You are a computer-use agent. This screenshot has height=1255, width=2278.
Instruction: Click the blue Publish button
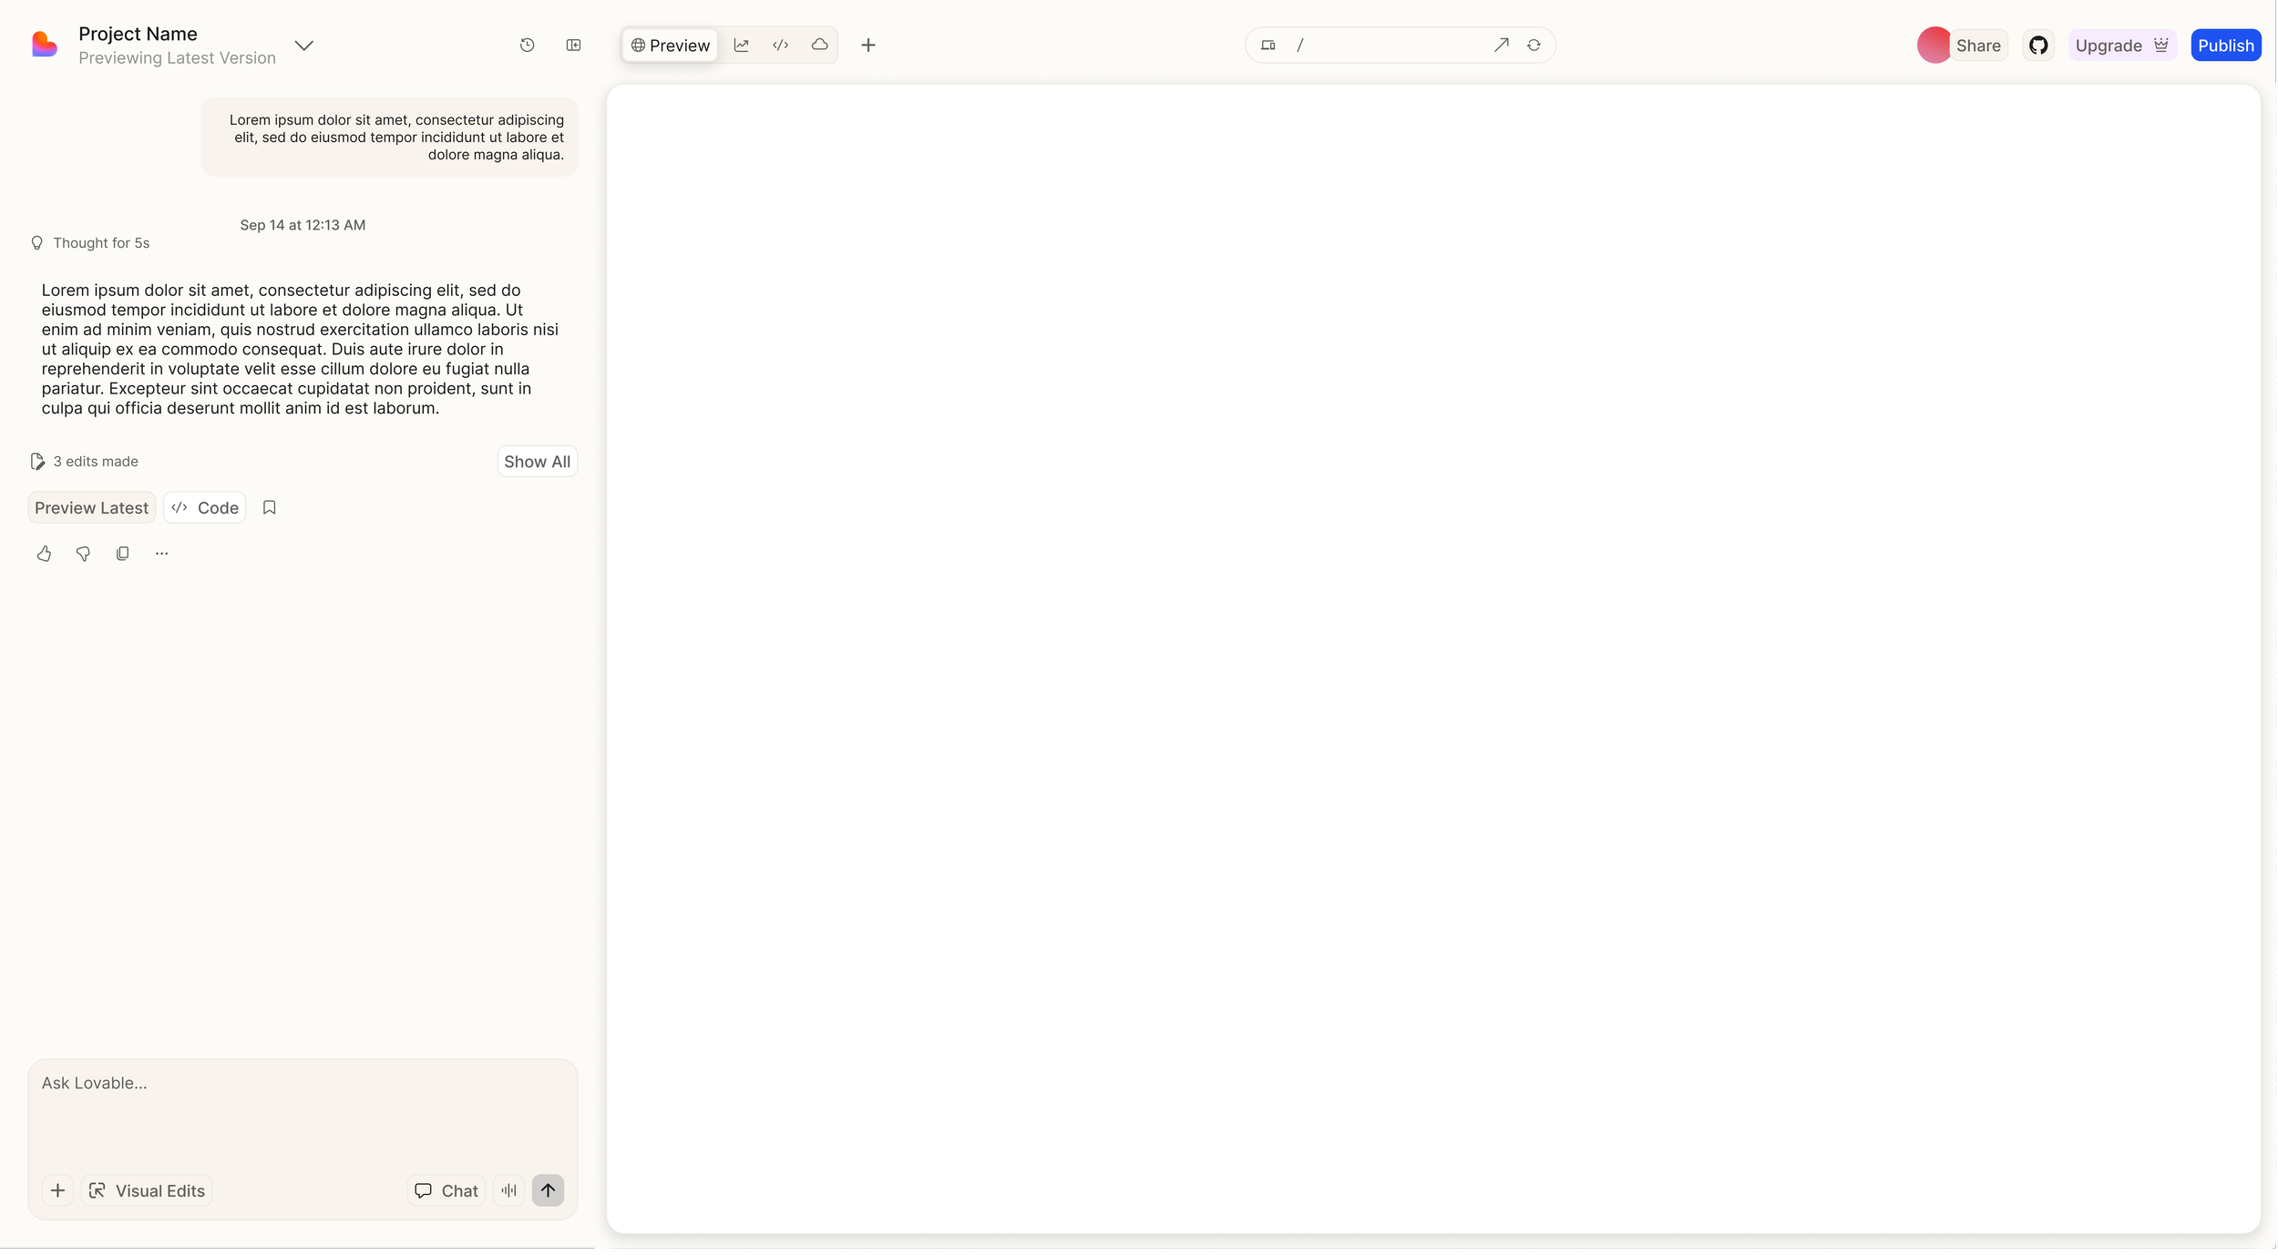2225,46
